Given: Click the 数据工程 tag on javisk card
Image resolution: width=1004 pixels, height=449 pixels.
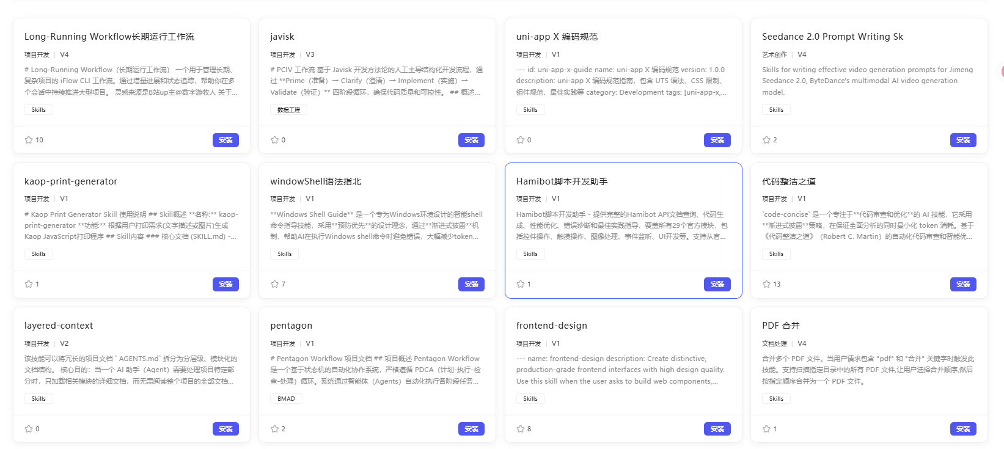Looking at the screenshot, I should (x=288, y=110).
